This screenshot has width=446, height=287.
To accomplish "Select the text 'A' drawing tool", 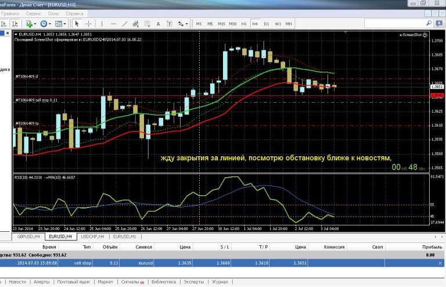I will pos(158,24).
